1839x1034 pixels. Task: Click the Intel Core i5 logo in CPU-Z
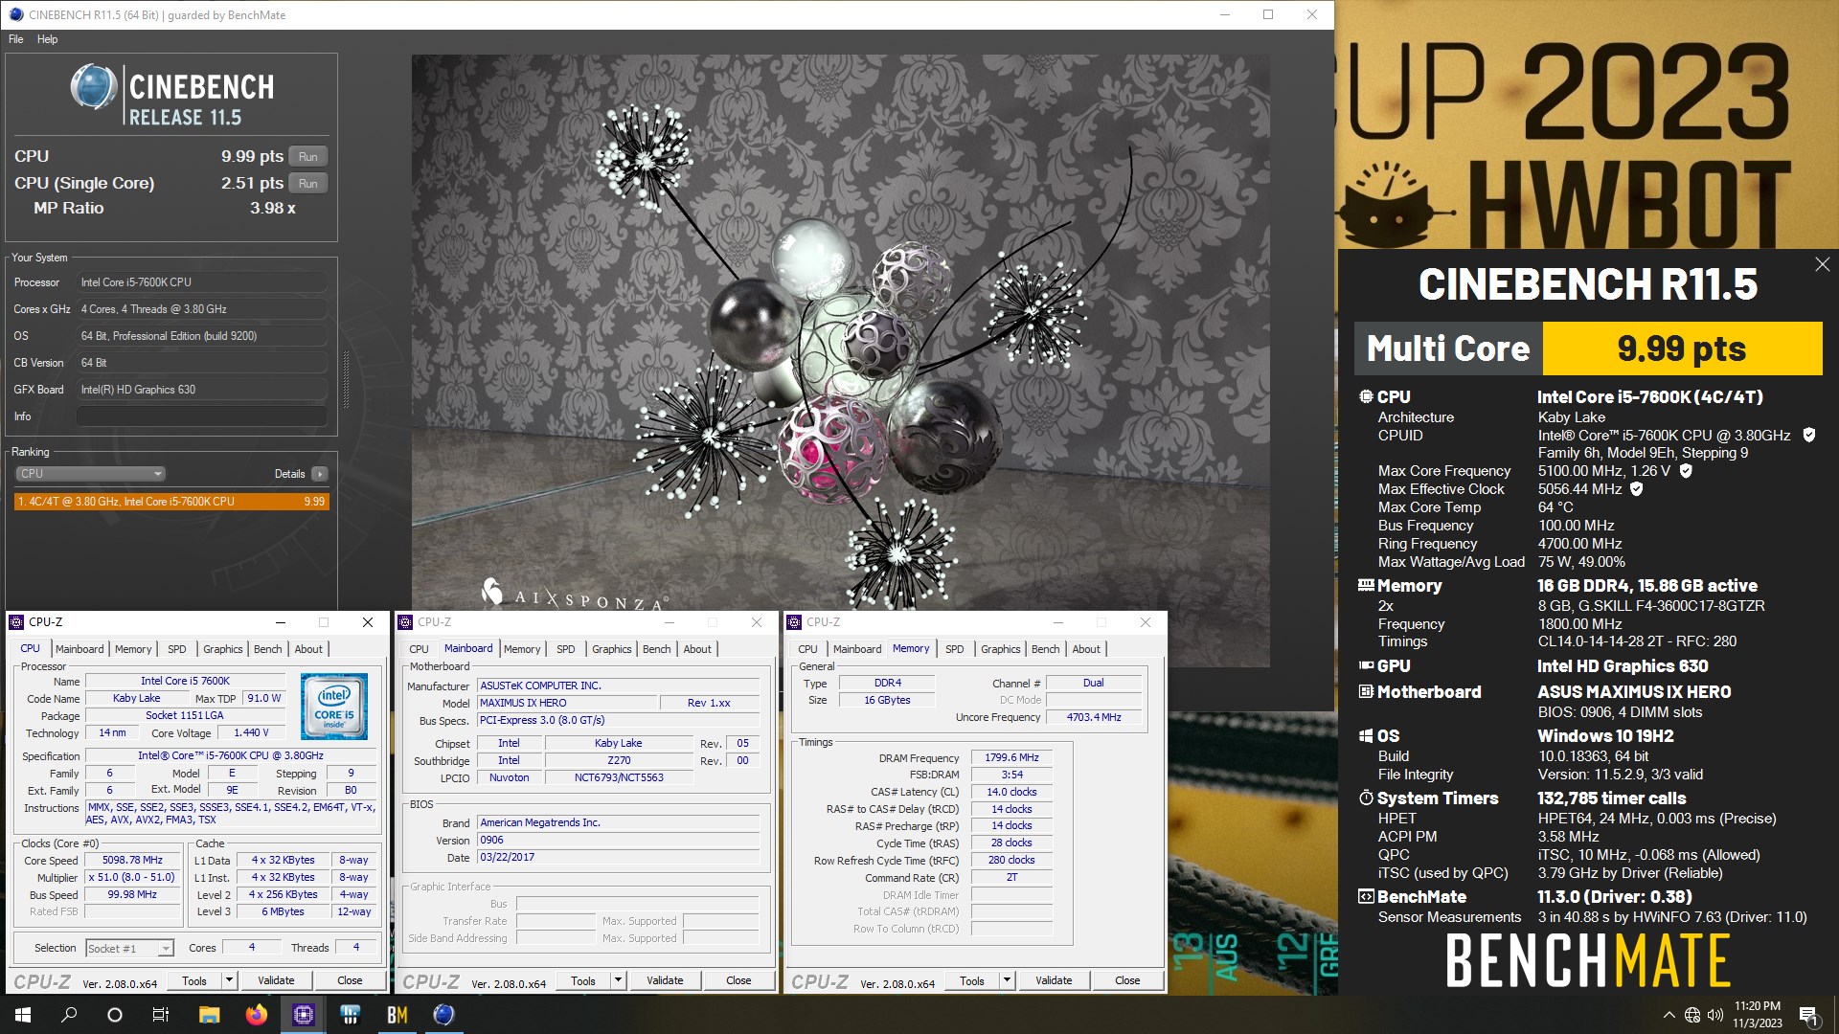333,707
